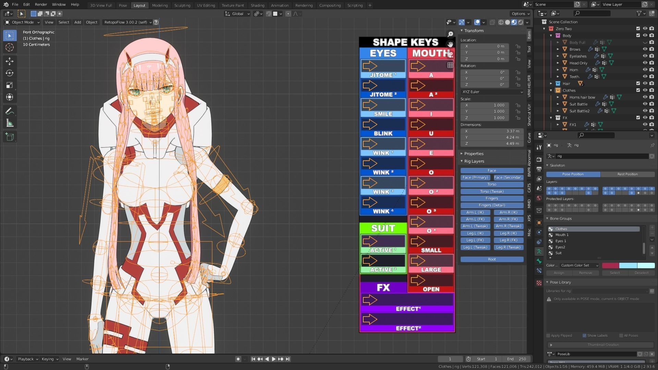Uncheck the Show Labels checkbox
658x370 pixels.
pos(584,336)
